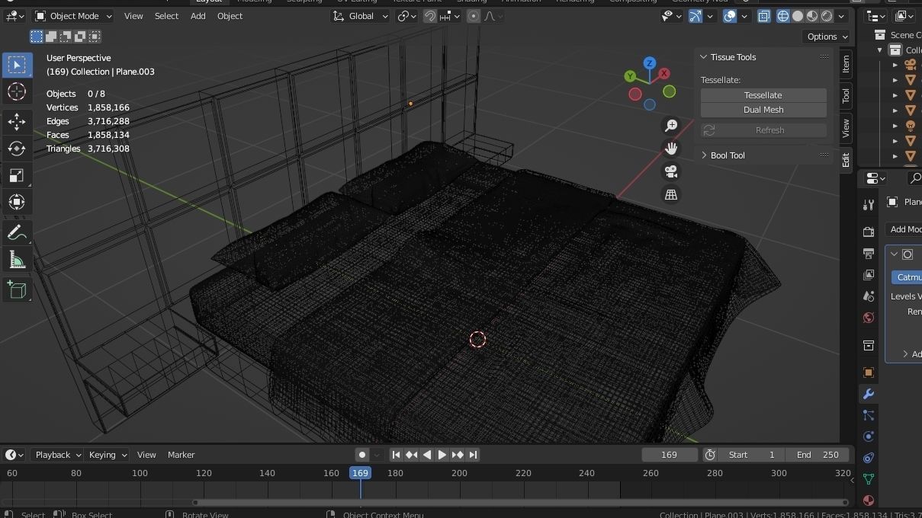
Task: Open the Global transform orientation dropdown
Action: (360, 16)
